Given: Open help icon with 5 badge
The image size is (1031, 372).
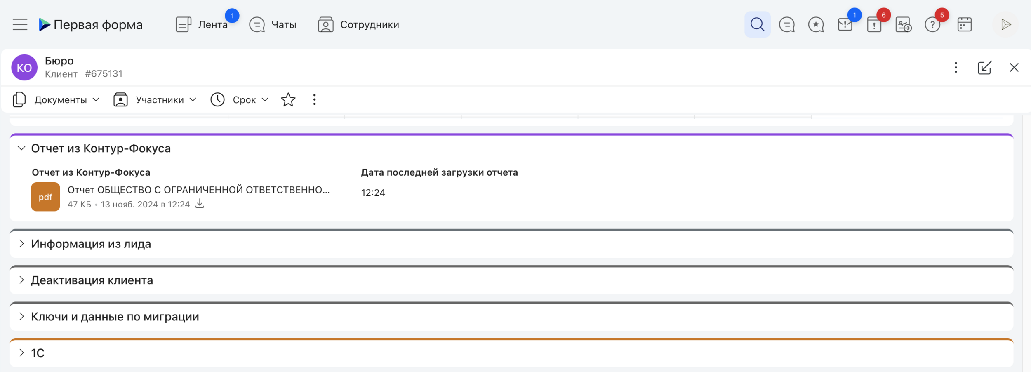Looking at the screenshot, I should point(932,25).
